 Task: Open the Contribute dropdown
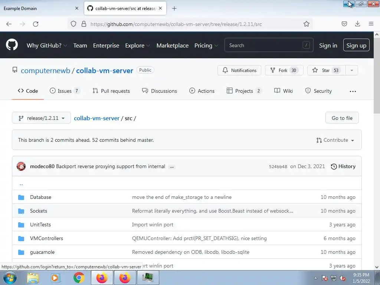click(335, 140)
